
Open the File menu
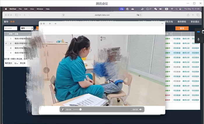coord(20,9)
